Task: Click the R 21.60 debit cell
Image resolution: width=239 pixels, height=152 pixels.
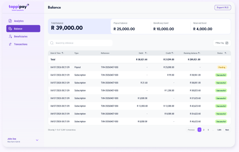Action: 144,83
